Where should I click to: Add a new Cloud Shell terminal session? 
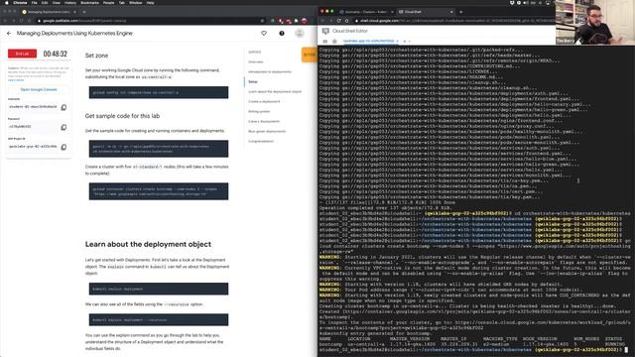pyautogui.click(x=404, y=41)
